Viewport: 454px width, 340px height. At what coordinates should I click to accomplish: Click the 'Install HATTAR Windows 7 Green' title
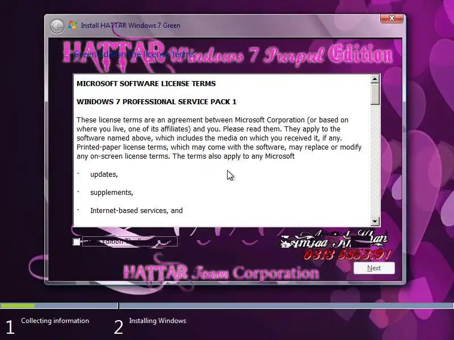click(131, 25)
